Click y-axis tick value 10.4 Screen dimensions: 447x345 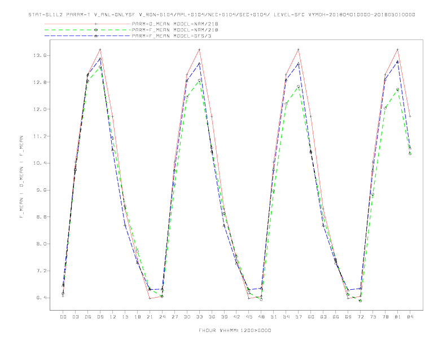(x=40, y=163)
